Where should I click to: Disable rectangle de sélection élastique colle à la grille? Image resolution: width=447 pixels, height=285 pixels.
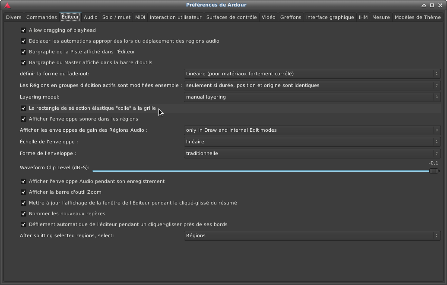click(23, 108)
